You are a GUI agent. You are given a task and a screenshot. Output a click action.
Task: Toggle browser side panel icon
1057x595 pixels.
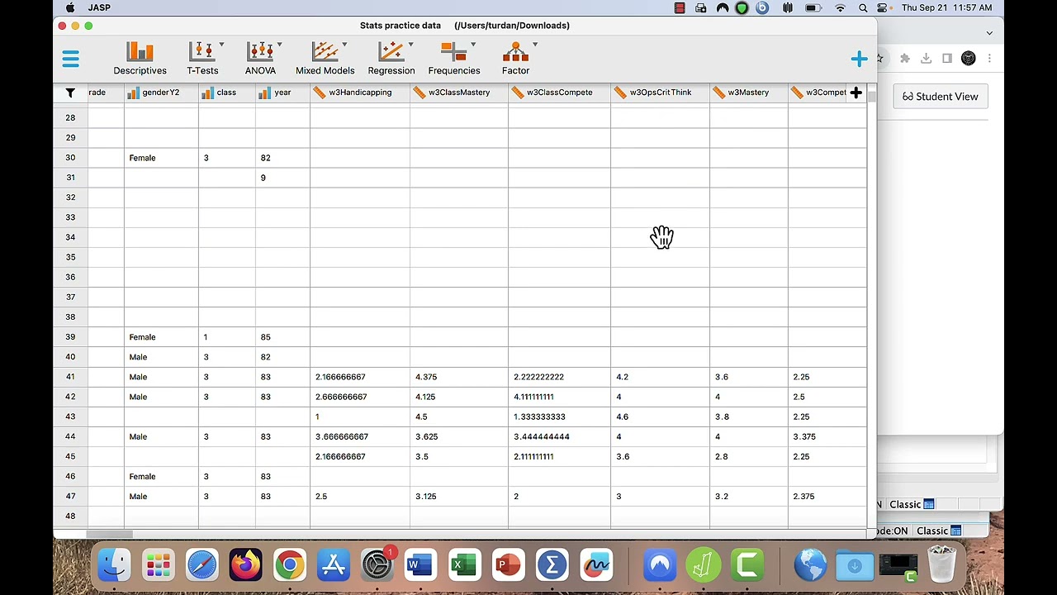click(x=947, y=58)
